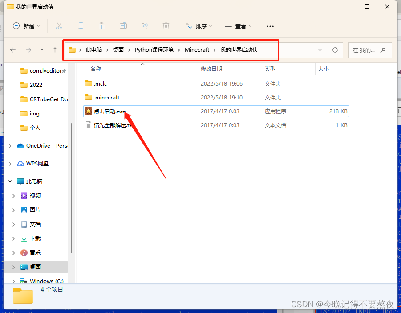This screenshot has width=401, height=313.
Task: Click the search input box
Action: click(x=370, y=50)
